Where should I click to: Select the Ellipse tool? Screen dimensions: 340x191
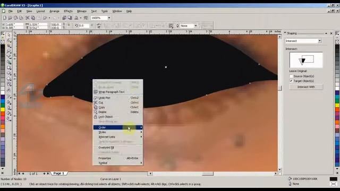[x=9, y=73]
